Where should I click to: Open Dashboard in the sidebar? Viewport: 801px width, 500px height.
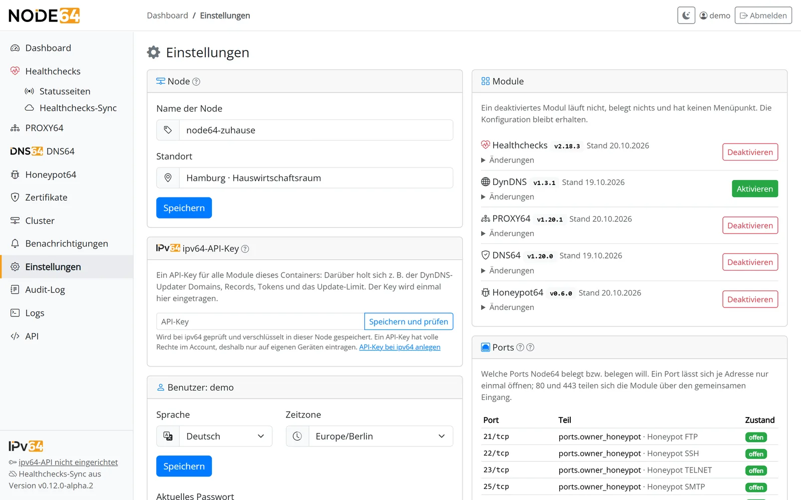(x=67, y=48)
